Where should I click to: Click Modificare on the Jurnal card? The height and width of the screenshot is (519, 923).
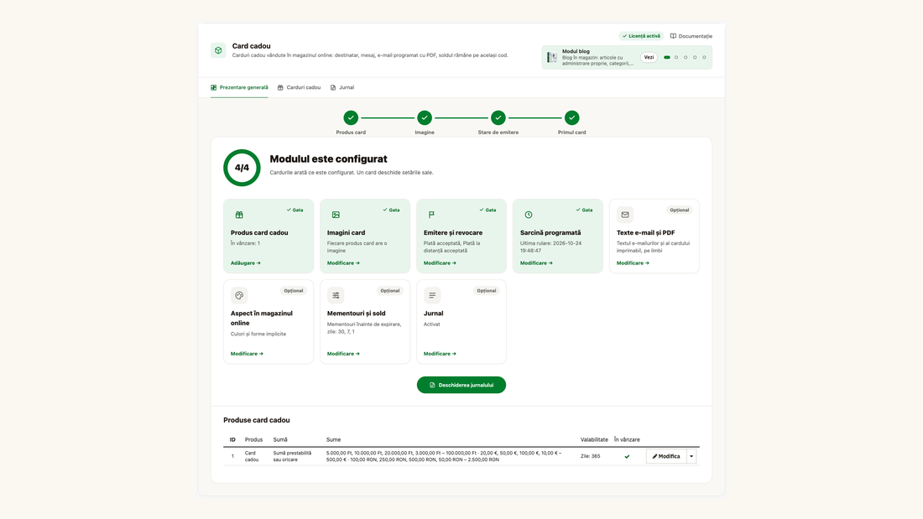coord(440,354)
